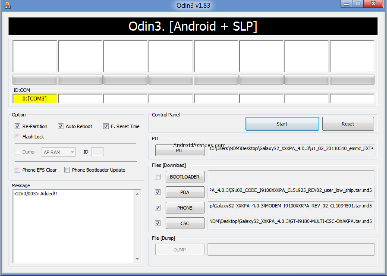Image resolution: width=387 pixels, height=276 pixels.
Task: Open the AP RAM dropdown
Action: pyautogui.click(x=59, y=152)
